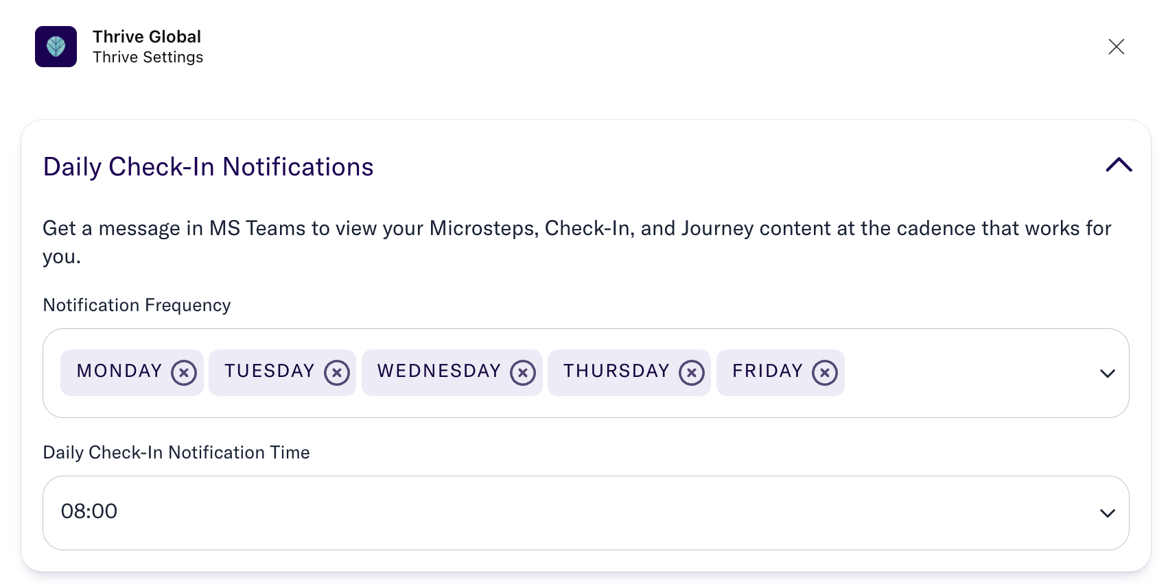Open the notification time dropdown arrow

coord(1107,513)
